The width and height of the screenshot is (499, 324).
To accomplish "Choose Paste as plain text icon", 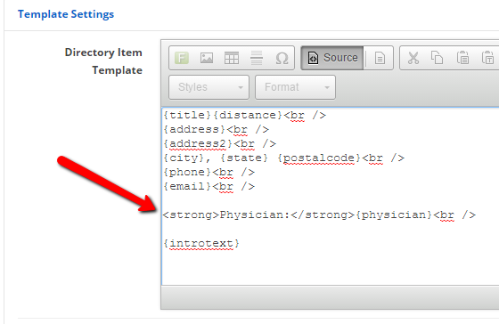I will (x=487, y=58).
